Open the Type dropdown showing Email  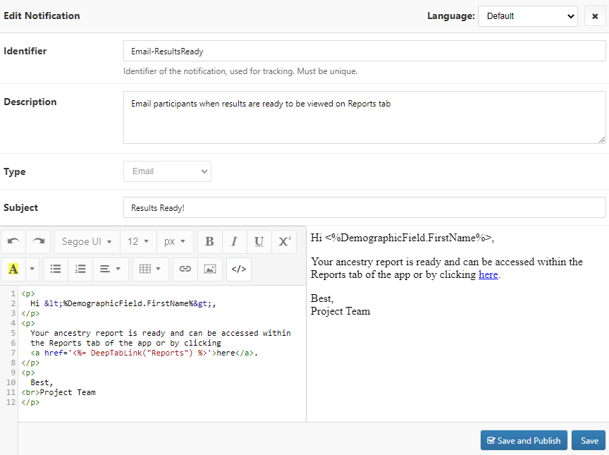click(167, 171)
